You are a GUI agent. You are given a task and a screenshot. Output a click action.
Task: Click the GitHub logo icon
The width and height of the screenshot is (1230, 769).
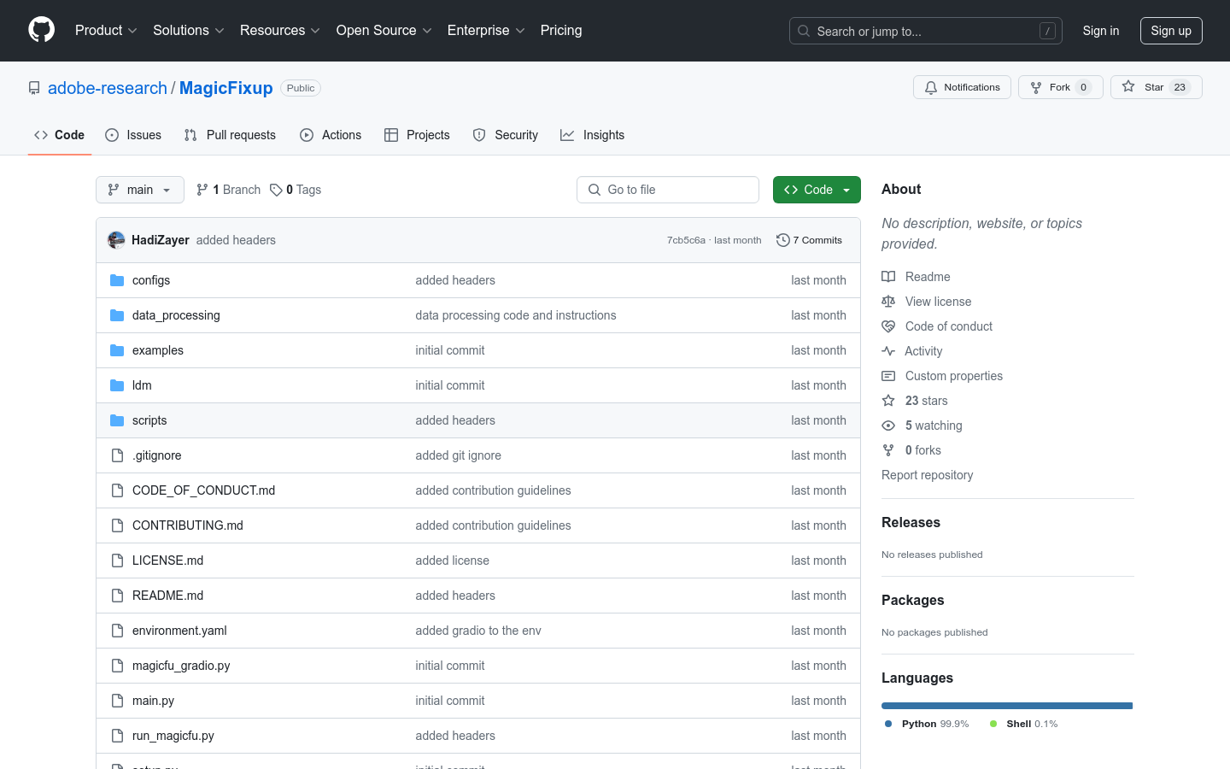tap(42, 30)
